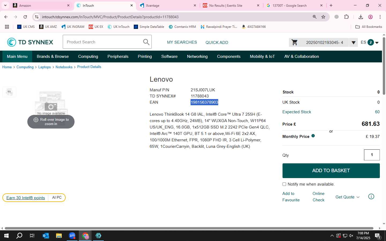Image resolution: width=386 pixels, height=241 pixels.
Task: Open Task View on taskbar
Action: [32, 236]
